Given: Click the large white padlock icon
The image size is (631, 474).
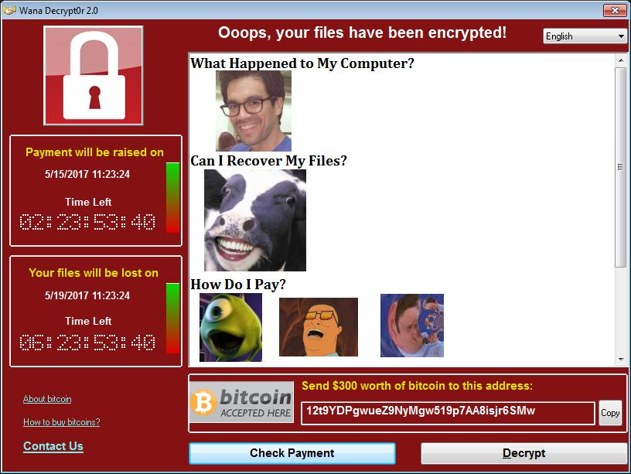Looking at the screenshot, I should click(94, 76).
